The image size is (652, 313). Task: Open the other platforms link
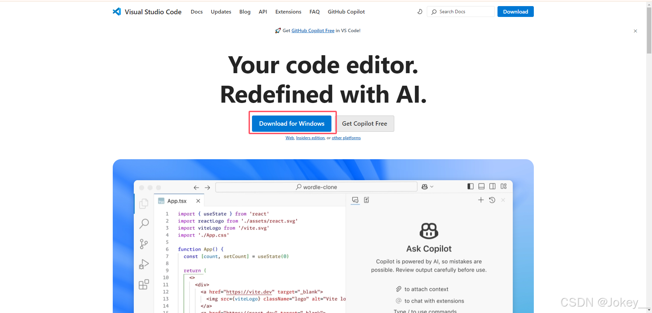click(346, 138)
